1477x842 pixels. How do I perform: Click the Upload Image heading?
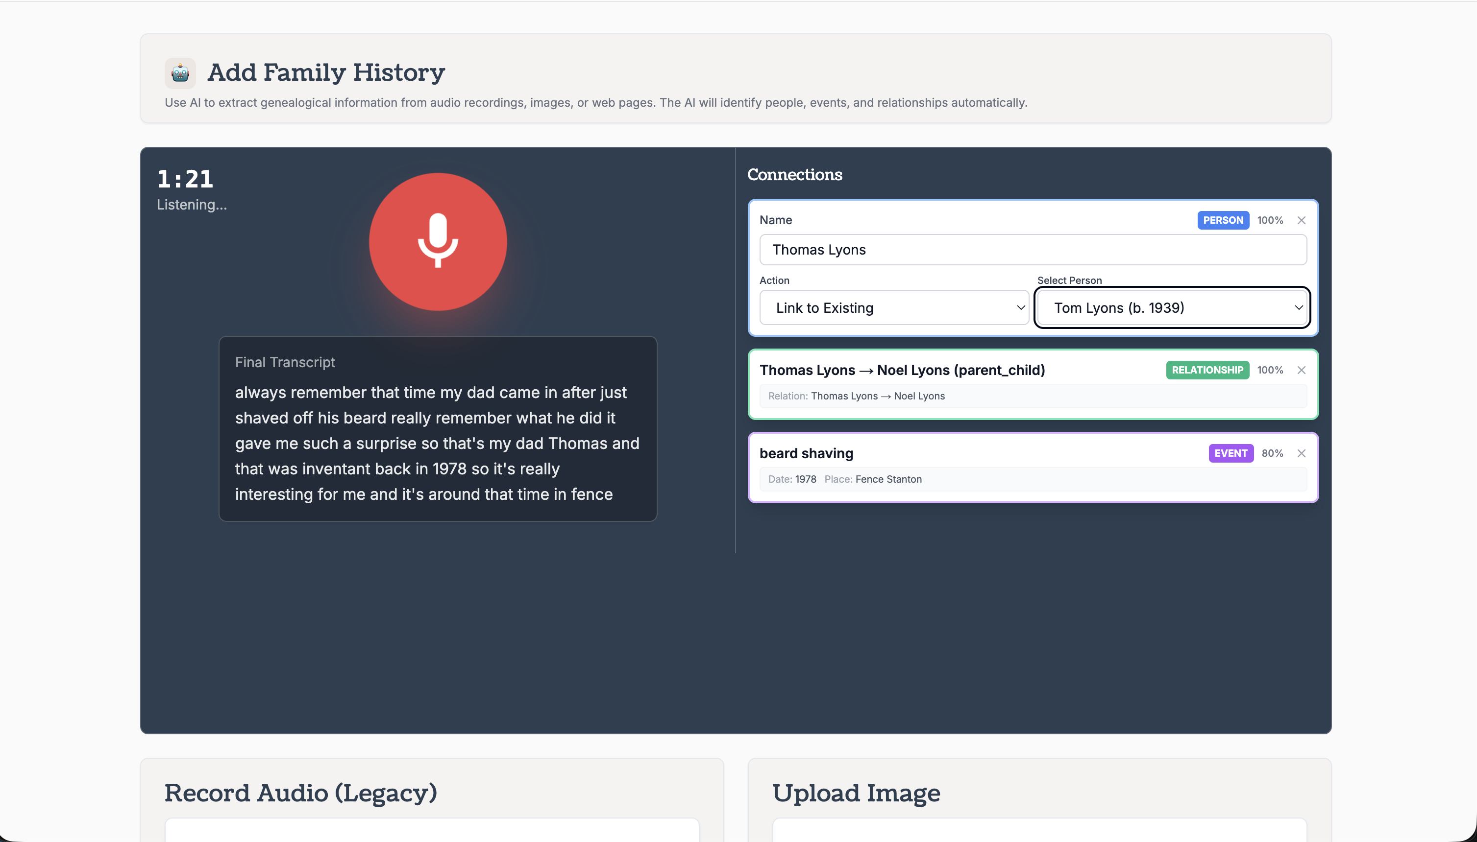[856, 793]
